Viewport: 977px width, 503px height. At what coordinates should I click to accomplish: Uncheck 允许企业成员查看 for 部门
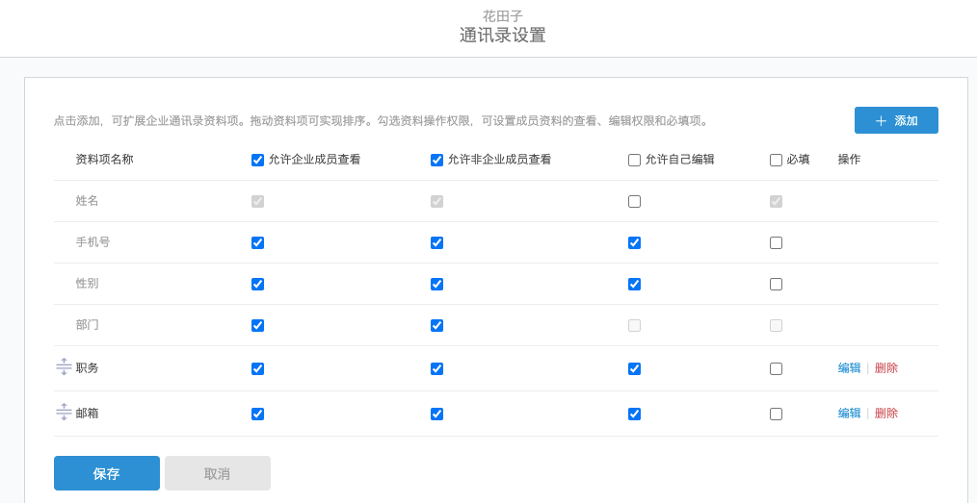[257, 325]
